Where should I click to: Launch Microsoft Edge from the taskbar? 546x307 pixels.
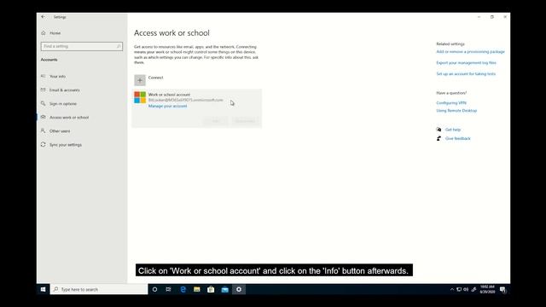coord(183,289)
